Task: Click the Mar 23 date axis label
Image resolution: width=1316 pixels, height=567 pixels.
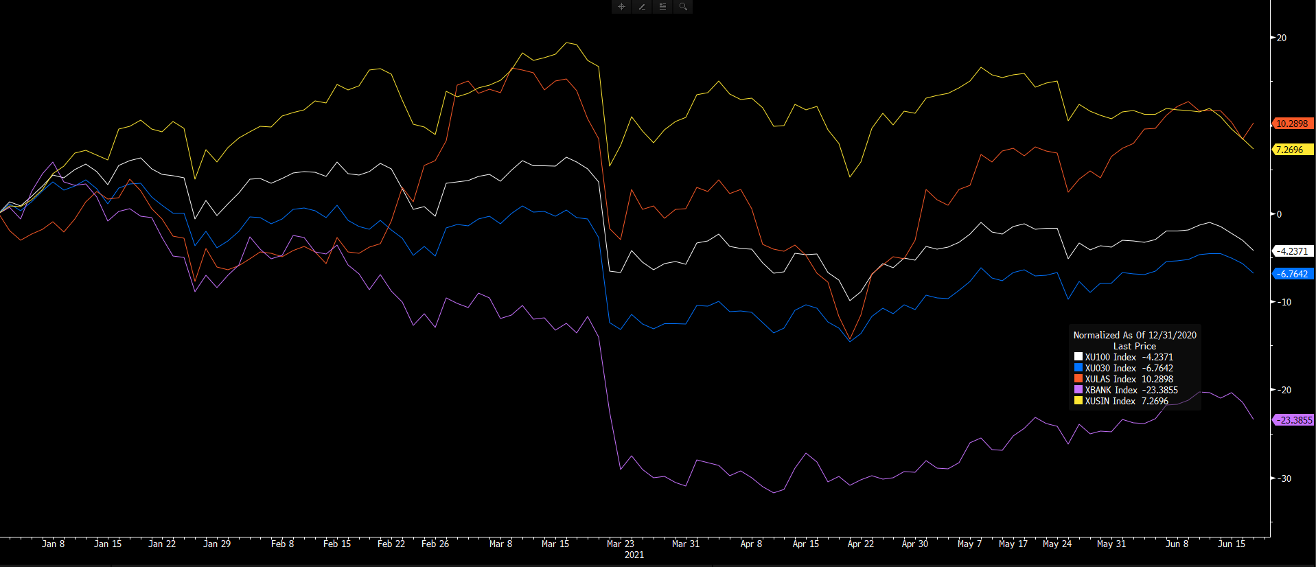Action: (620, 544)
